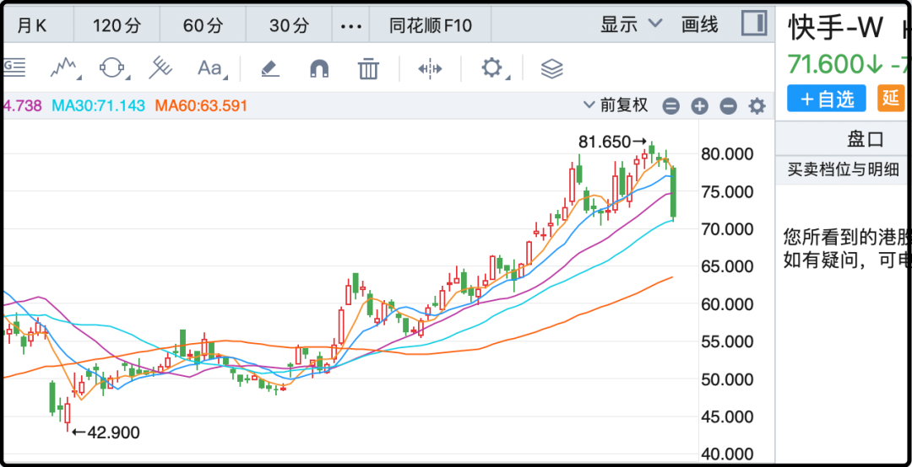Expand more periods via the ellipsis
The width and height of the screenshot is (912, 467).
(350, 25)
